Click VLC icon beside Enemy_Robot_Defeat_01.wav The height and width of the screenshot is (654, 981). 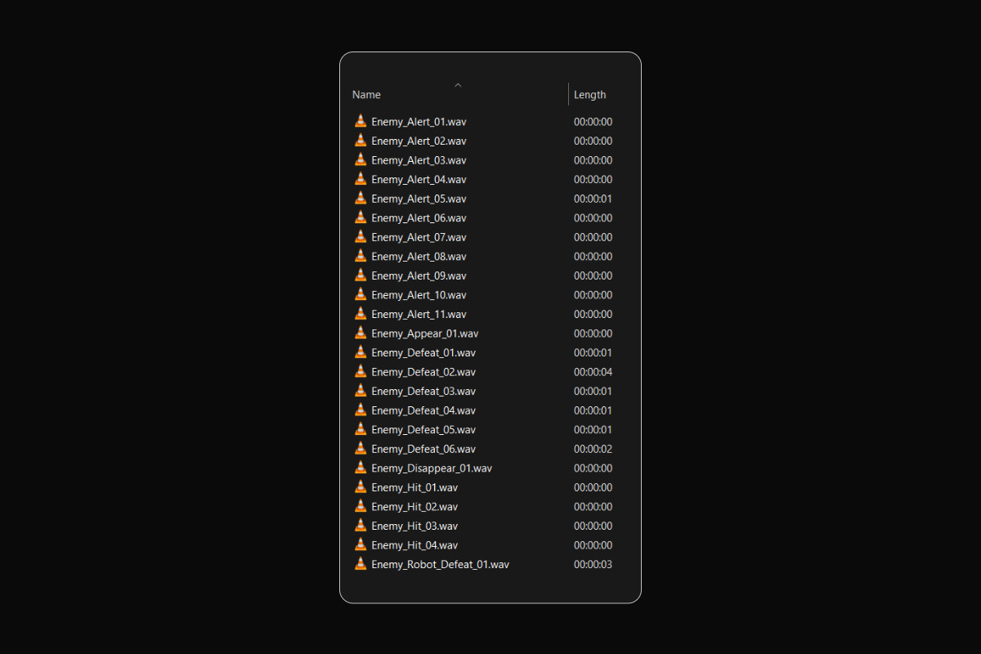tap(361, 564)
